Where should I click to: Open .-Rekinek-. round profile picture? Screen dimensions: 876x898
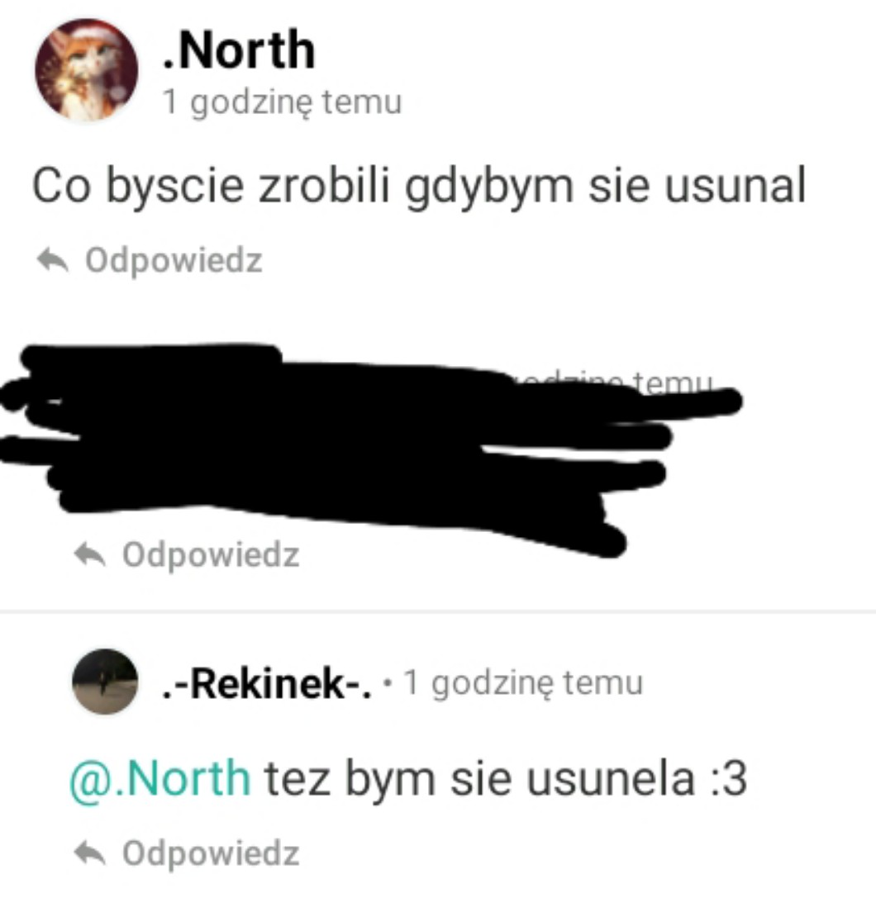click(x=105, y=682)
